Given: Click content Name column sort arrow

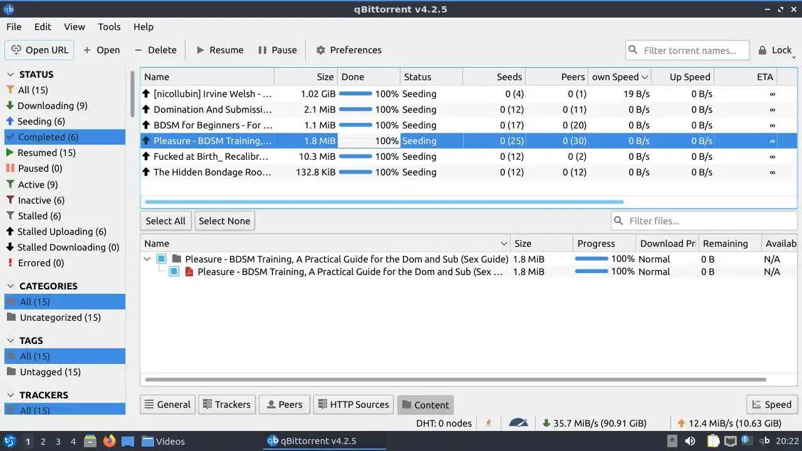Looking at the screenshot, I should click(x=504, y=244).
